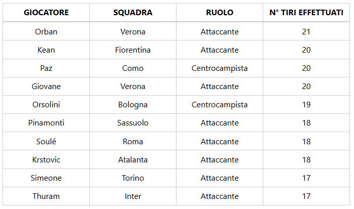This screenshot has height=209, width=354.
Task: Select the SQUADRA column header
Action: [133, 13]
